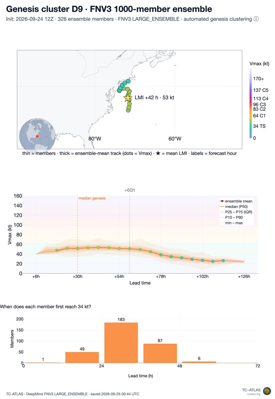Click the '+78h' lead time tick
This screenshot has width=275, height=399.
tap(161, 277)
